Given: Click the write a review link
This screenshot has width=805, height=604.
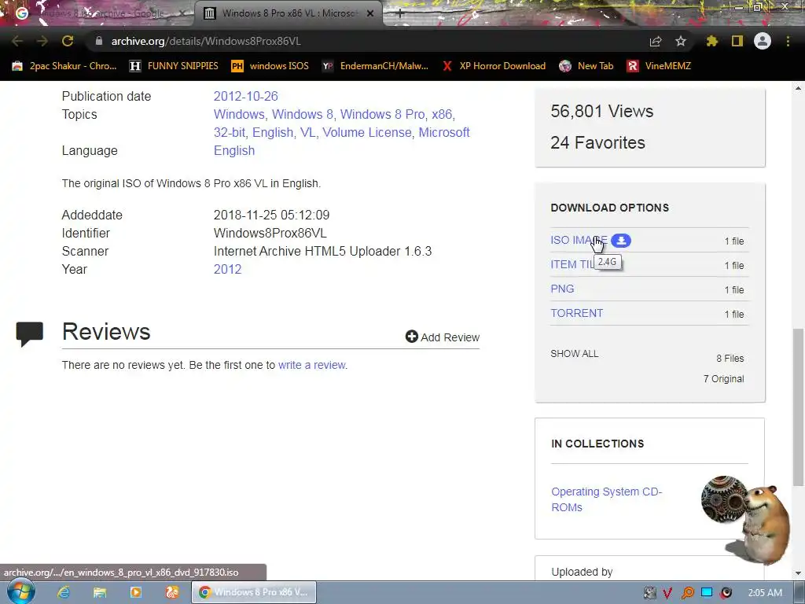Looking at the screenshot, I should [x=311, y=365].
